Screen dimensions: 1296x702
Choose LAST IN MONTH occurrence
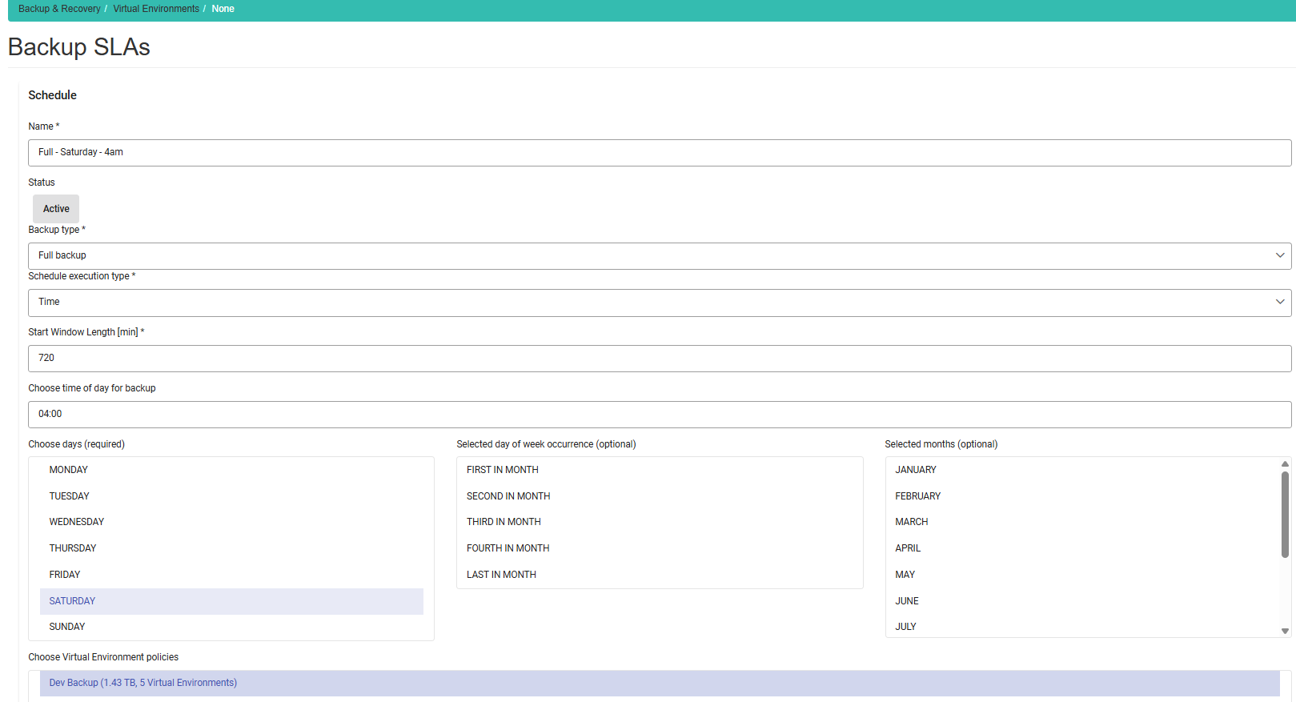[x=660, y=575]
